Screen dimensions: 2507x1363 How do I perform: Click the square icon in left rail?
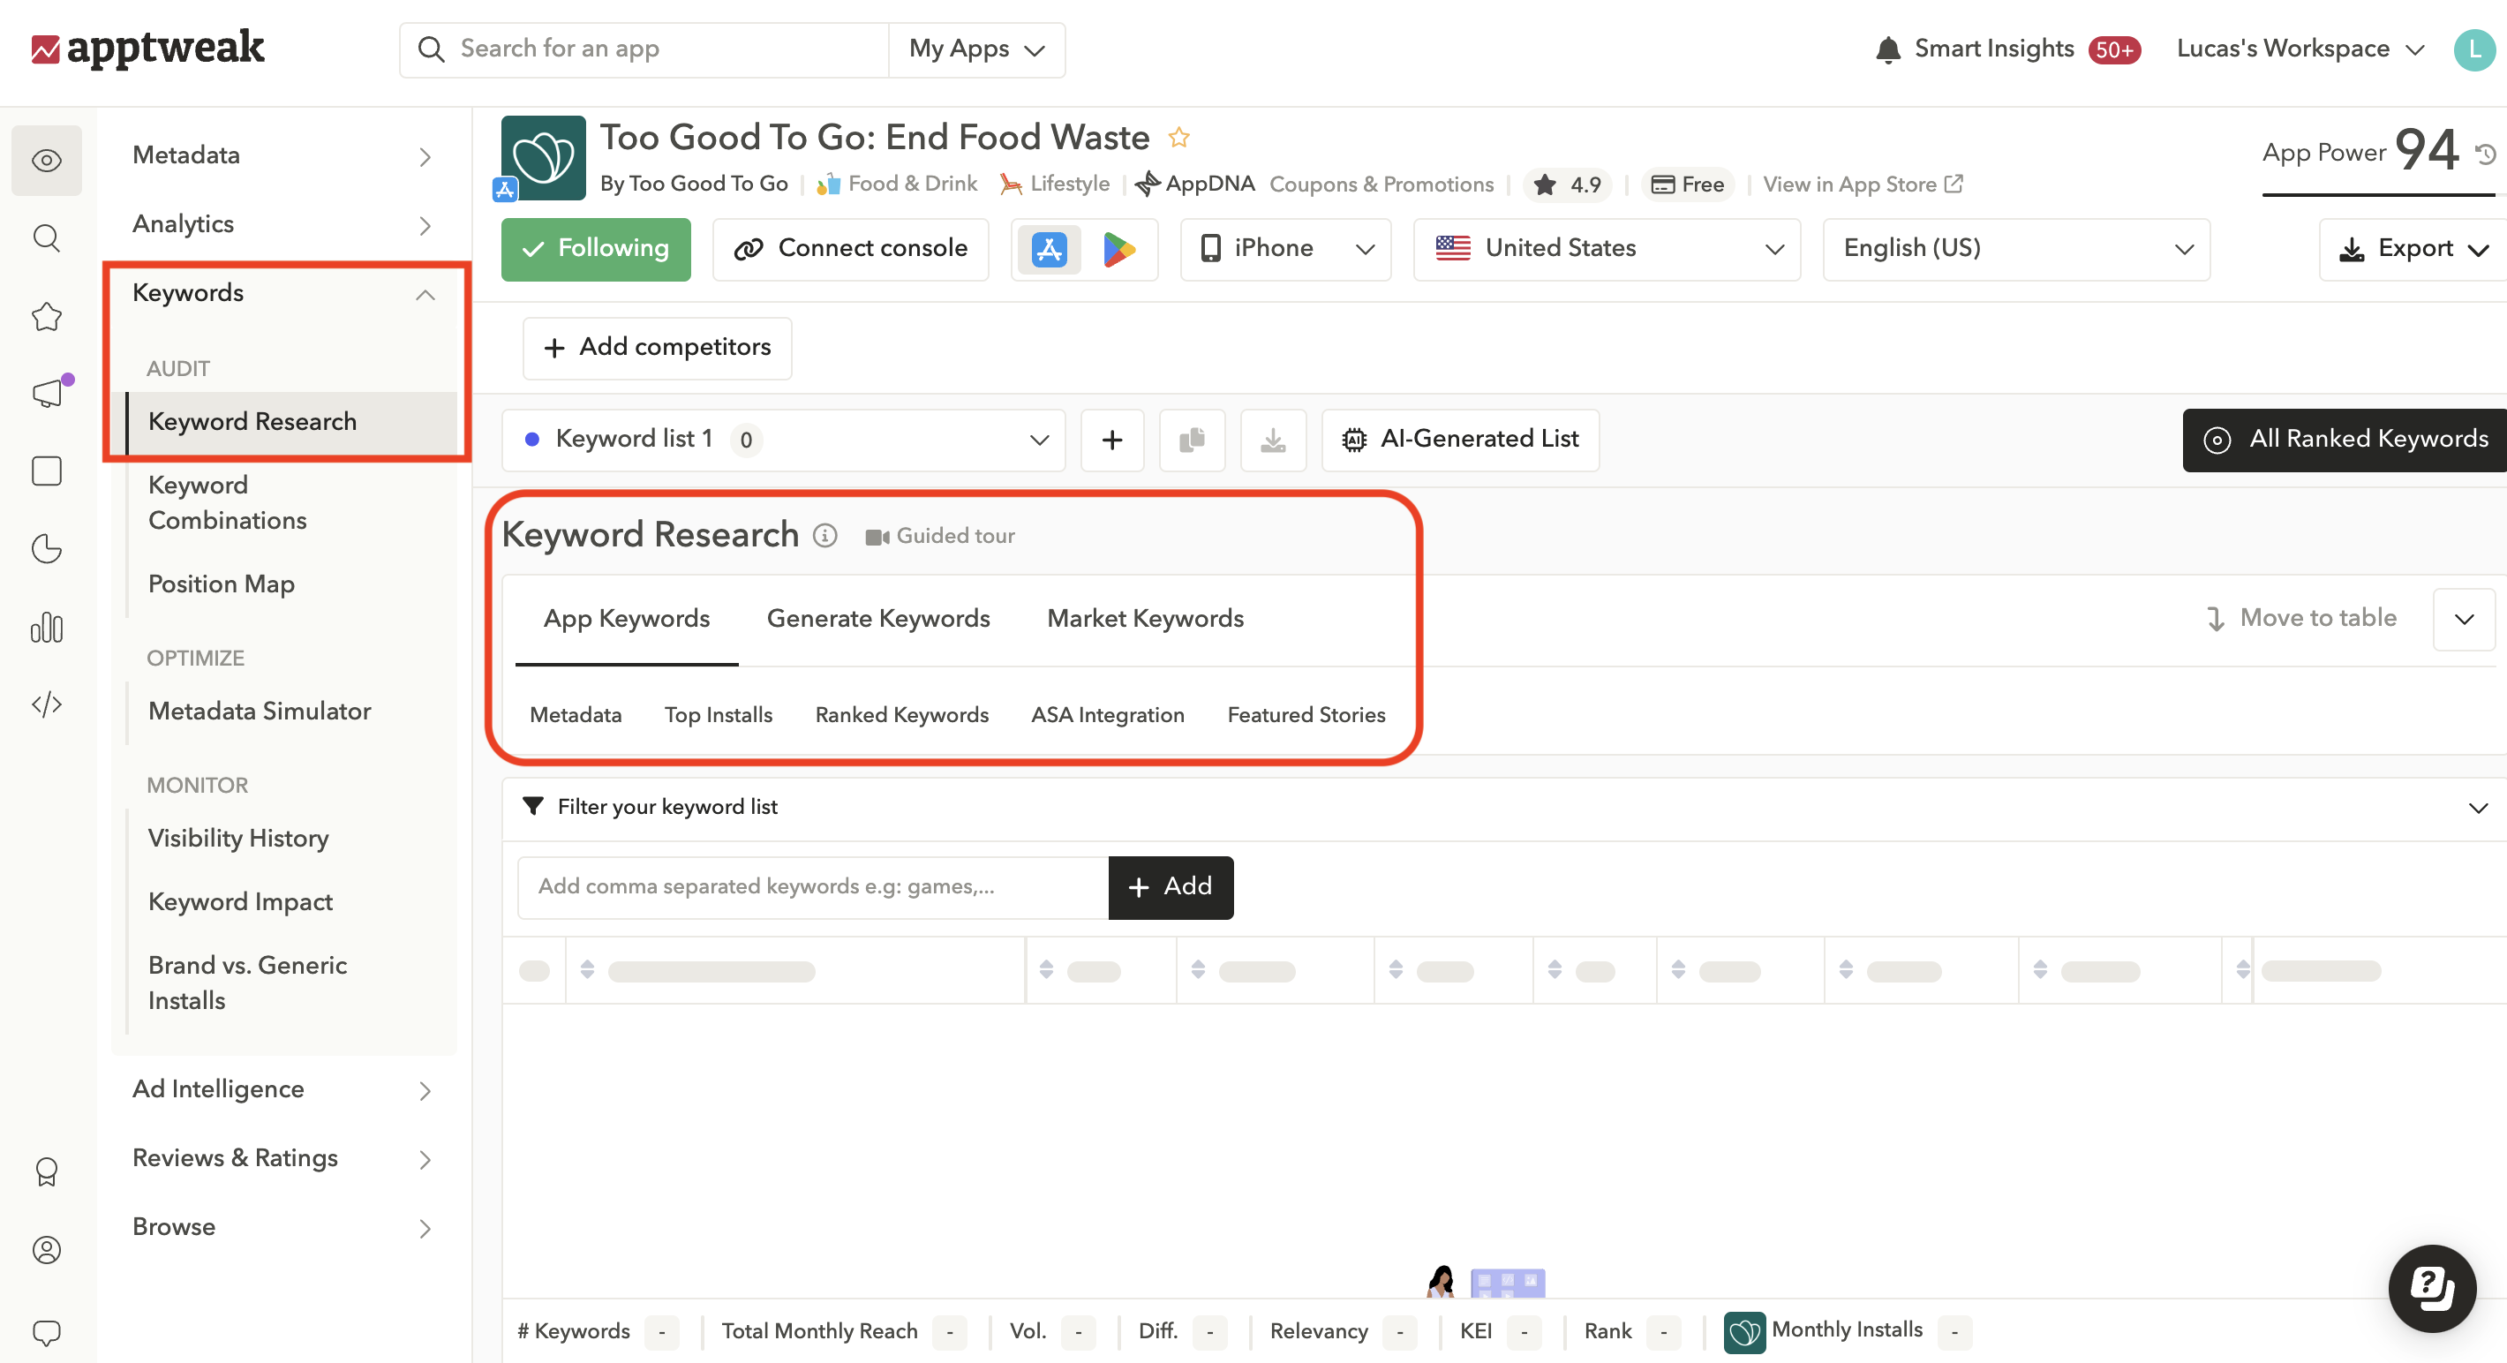pyautogui.click(x=47, y=471)
